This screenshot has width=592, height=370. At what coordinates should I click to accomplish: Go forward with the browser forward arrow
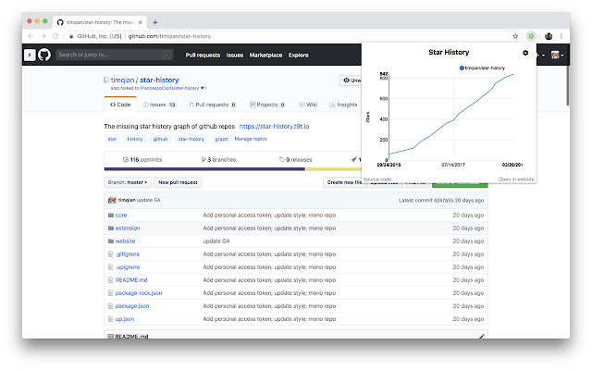(43, 36)
